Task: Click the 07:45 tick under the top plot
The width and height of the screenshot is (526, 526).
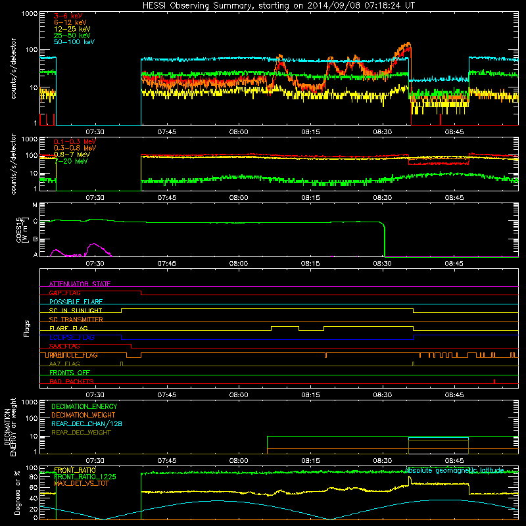Action: point(167,132)
